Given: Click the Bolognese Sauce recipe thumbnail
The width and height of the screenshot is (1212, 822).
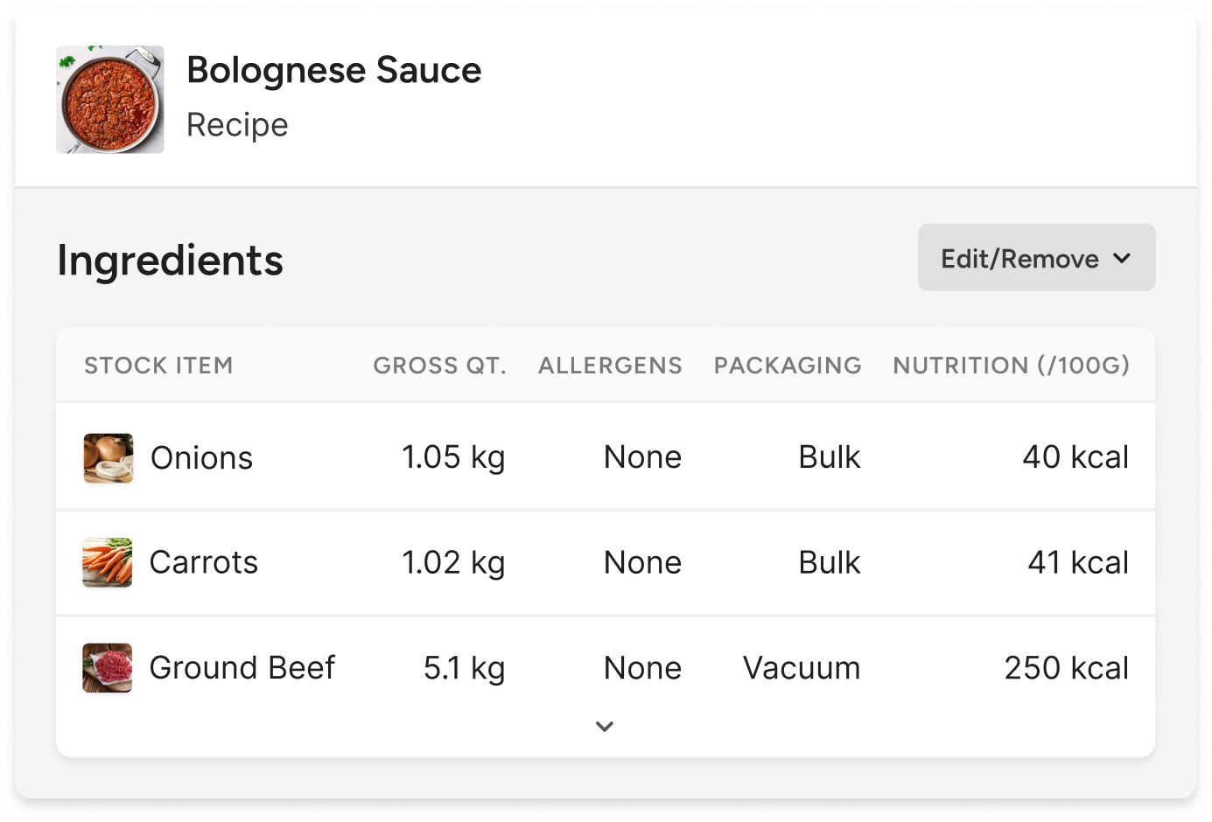Looking at the screenshot, I should [x=110, y=100].
